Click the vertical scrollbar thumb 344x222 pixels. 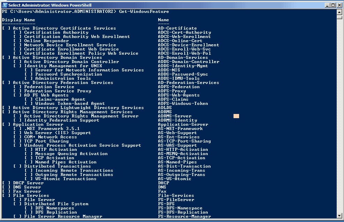(339, 17)
